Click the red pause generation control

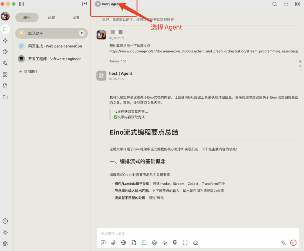293,243
